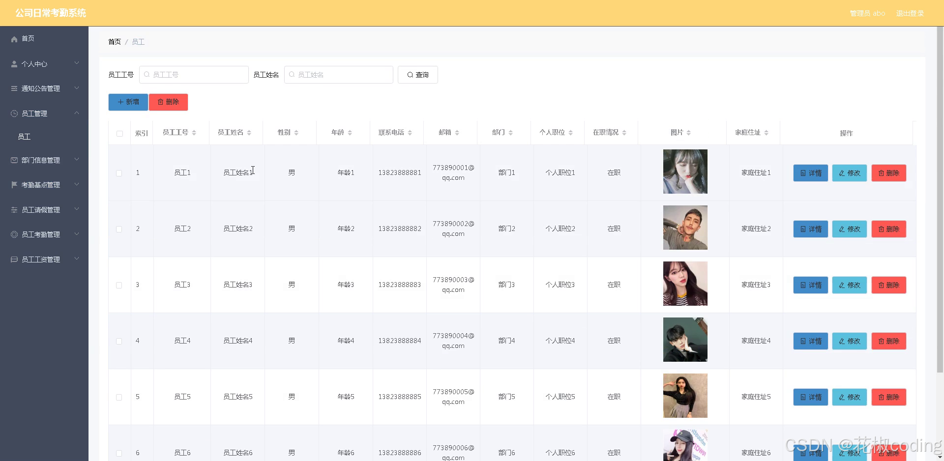Go to 首页 in the breadcrumb
Image resolution: width=944 pixels, height=461 pixels.
[x=115, y=42]
